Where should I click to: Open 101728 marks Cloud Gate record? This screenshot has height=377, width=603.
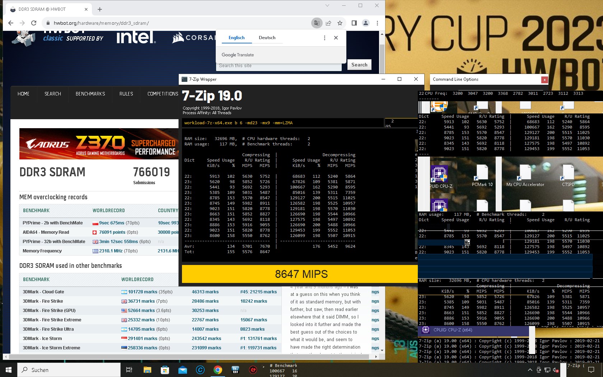pos(142,292)
